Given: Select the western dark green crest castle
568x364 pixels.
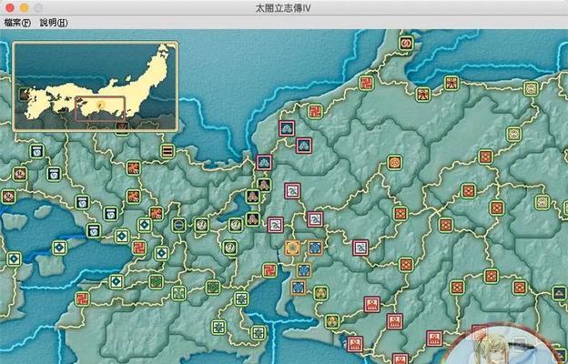Looking at the screenshot, I should (156, 281).
